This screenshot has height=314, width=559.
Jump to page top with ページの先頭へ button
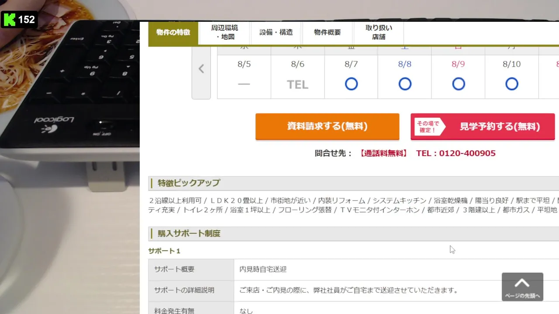coord(522,287)
